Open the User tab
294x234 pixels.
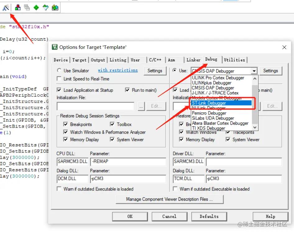click(x=137, y=60)
